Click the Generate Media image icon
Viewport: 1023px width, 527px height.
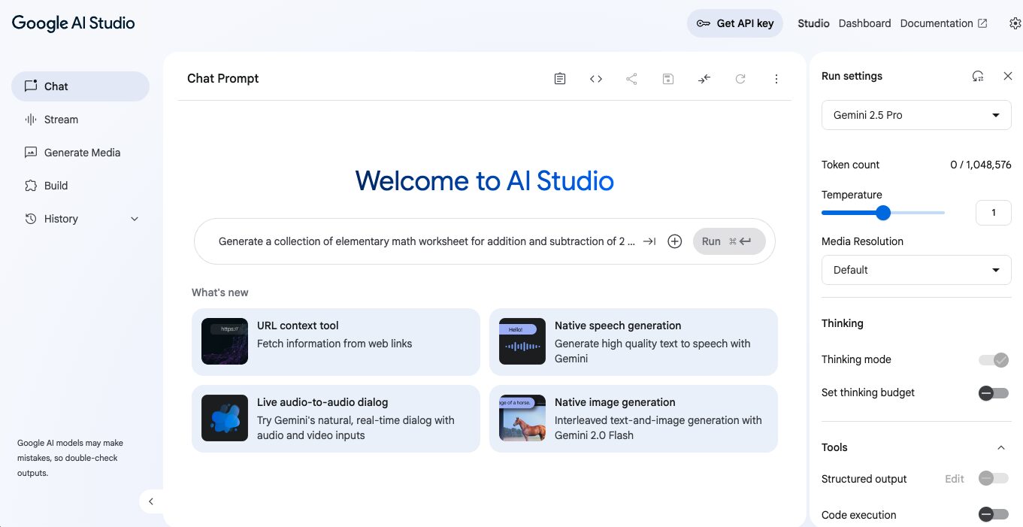coord(31,153)
